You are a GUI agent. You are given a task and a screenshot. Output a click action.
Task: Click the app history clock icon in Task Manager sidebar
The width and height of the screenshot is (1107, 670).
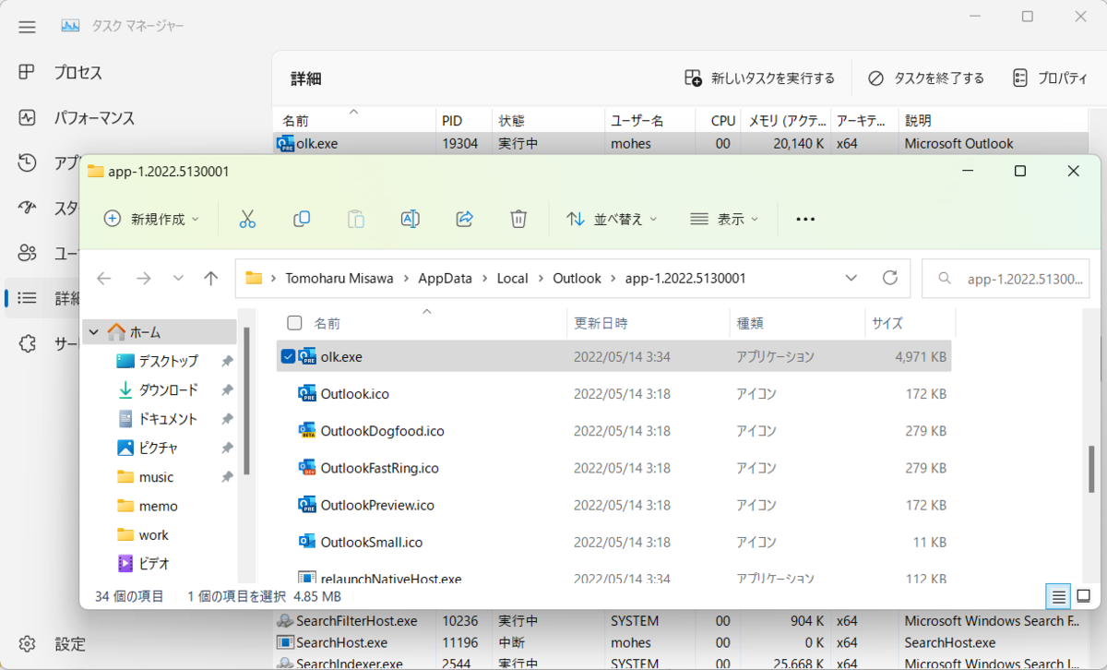click(x=27, y=163)
